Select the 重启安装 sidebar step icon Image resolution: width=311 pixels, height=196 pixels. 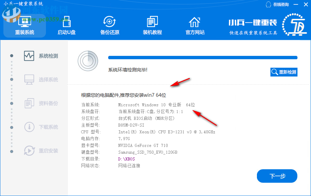[30, 151]
